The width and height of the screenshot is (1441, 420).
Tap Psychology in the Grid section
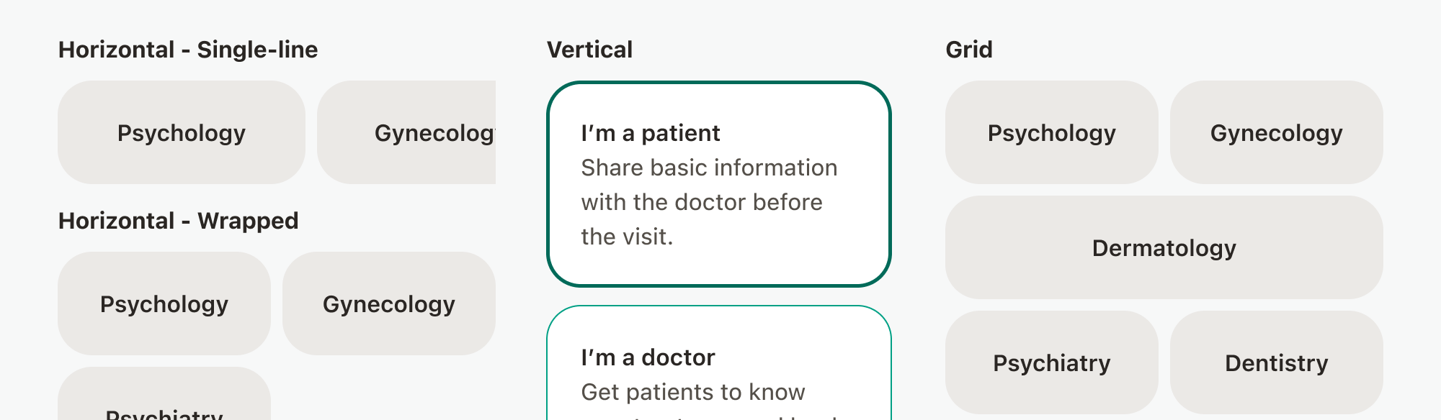coord(1052,132)
